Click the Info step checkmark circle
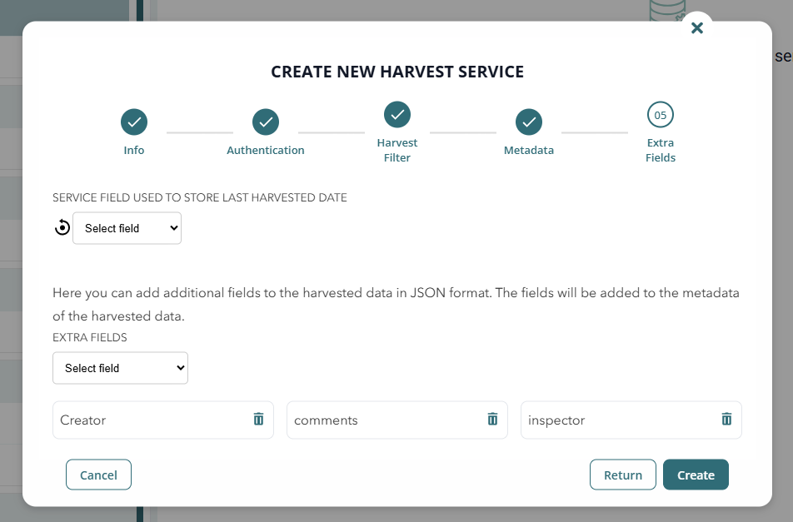 [134, 122]
